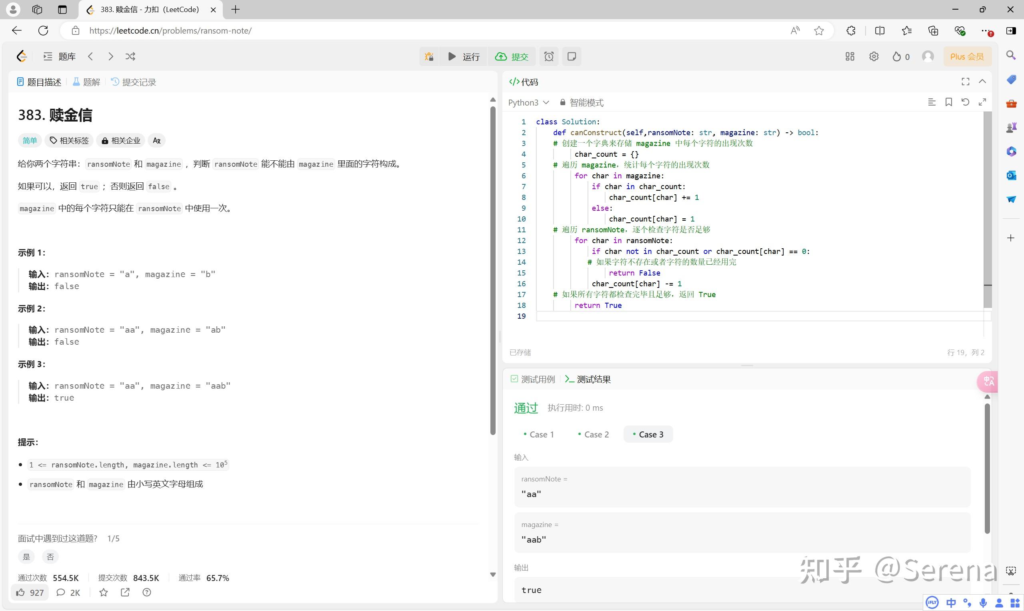The image size is (1024, 611).
Task: Open the LeetCode settings gear
Action: click(874, 56)
